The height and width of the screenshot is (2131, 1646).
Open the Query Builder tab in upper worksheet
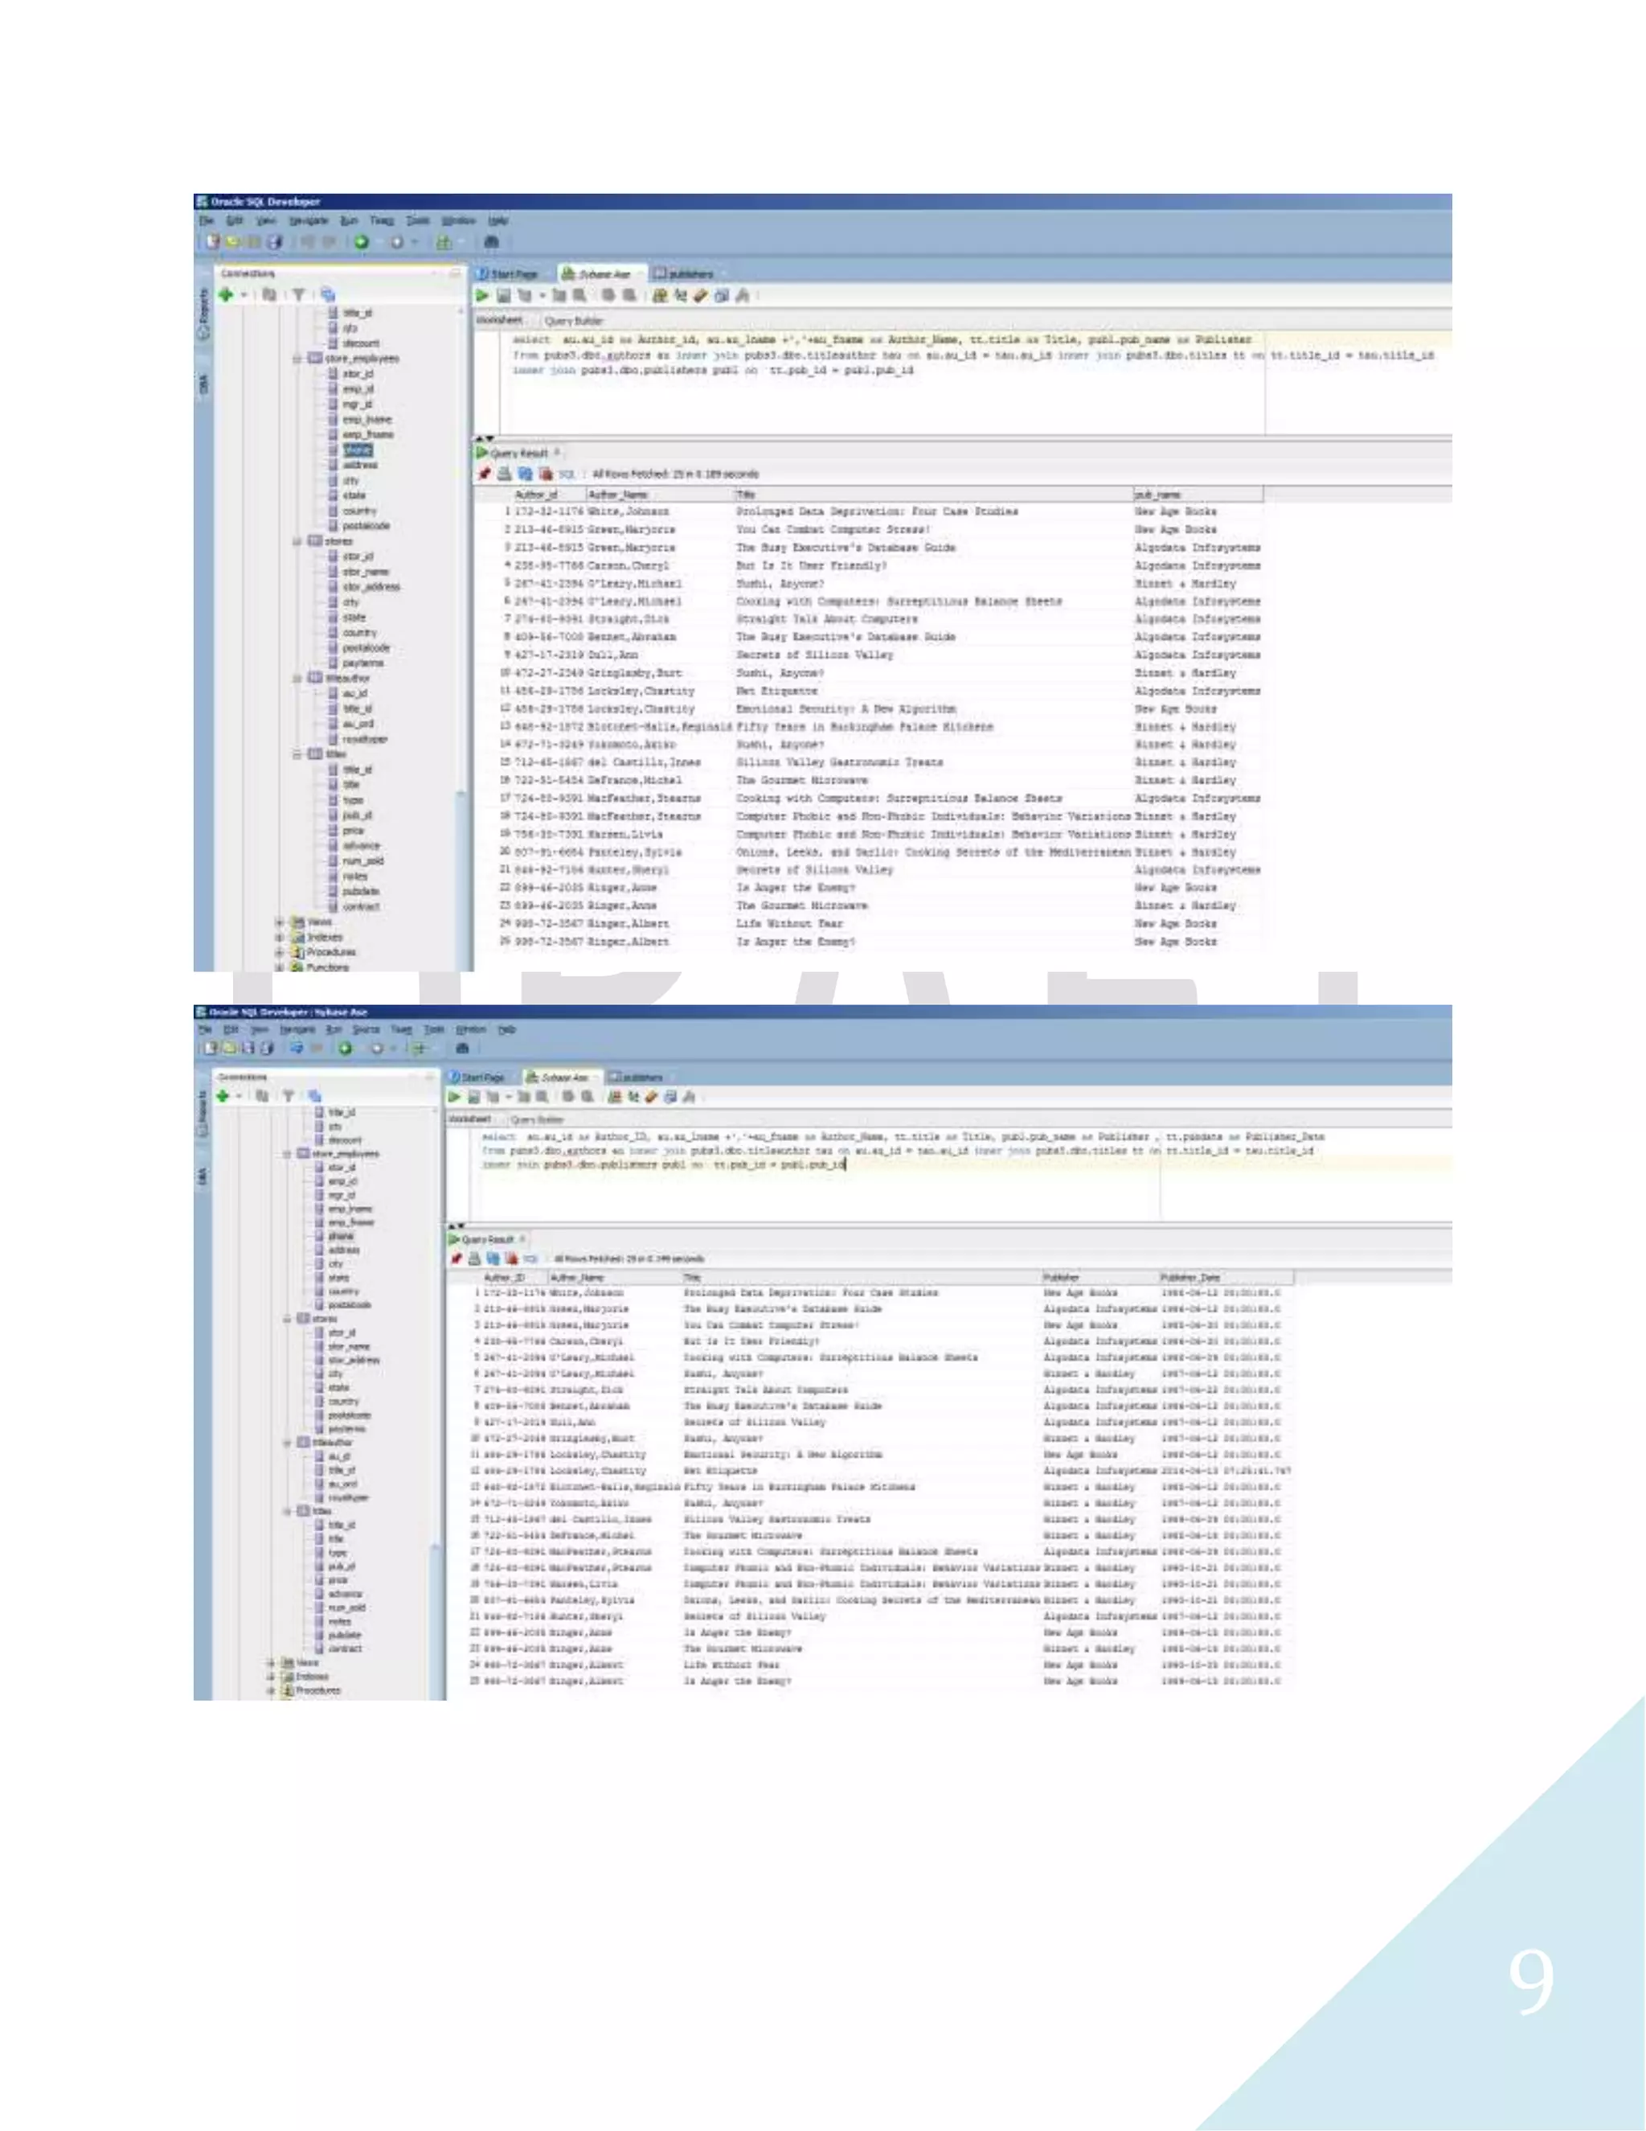tap(573, 320)
